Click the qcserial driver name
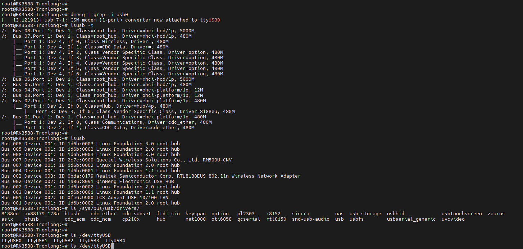 coord(249,219)
